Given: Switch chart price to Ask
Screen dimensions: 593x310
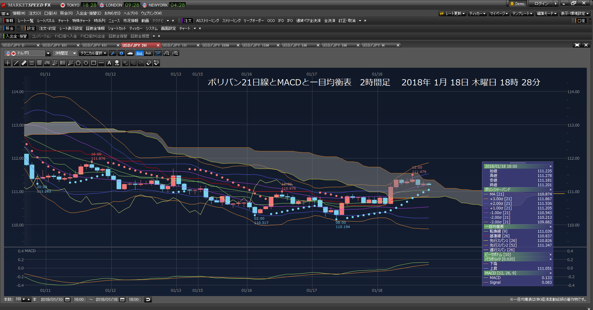Looking at the screenshot, I should click(x=148, y=53).
